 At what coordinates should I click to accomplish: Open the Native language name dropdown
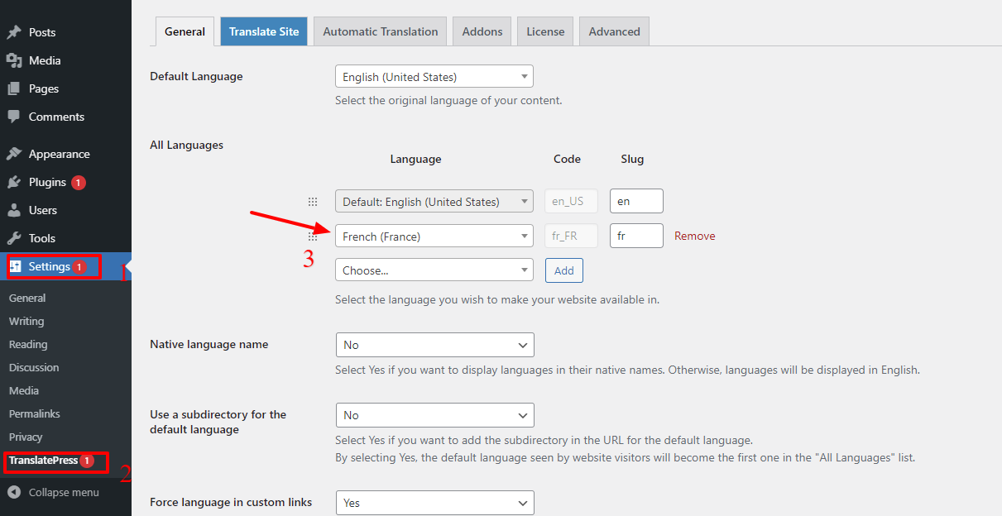click(435, 345)
